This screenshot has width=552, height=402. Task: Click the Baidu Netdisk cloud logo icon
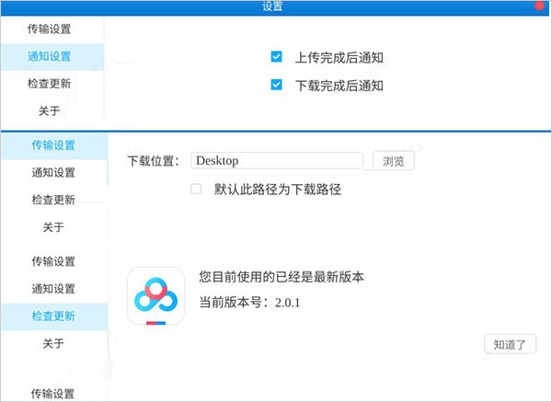pos(156,296)
